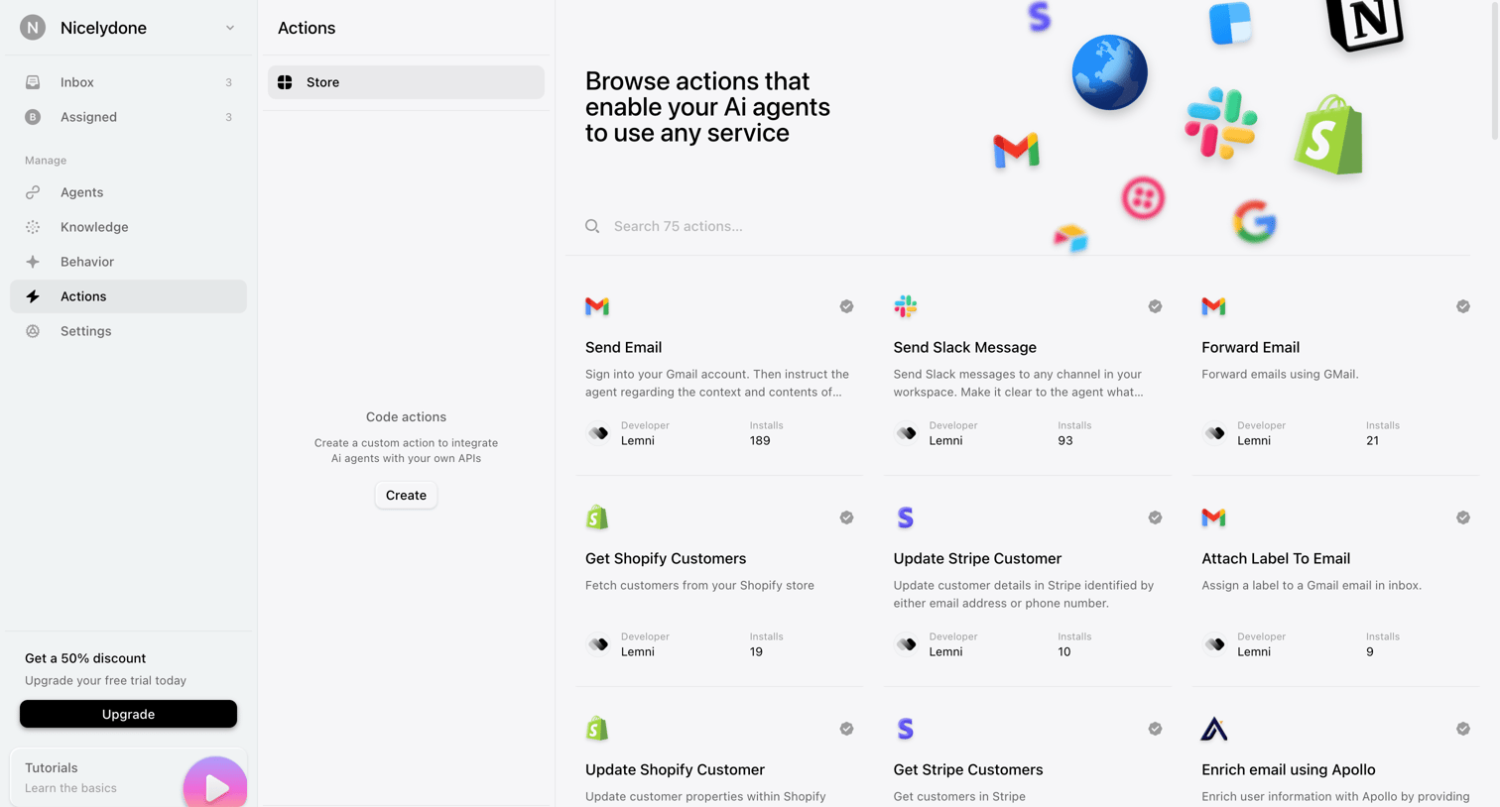The height and width of the screenshot is (807, 1500).
Task: Open the Nicelydone workspace dropdown chevron
Action: [x=230, y=28]
